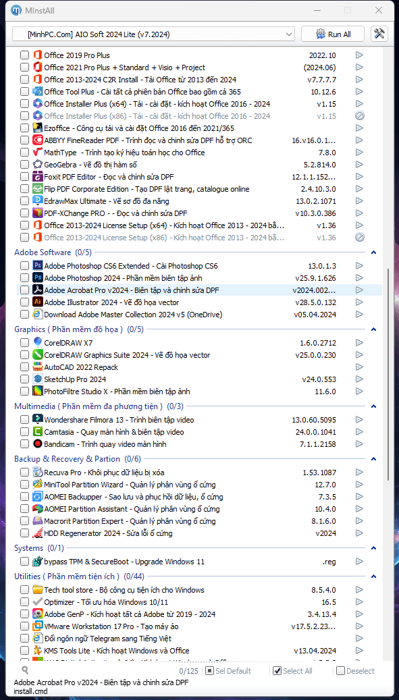Collapse the Systems group
Screen dimensions: 399x700
click(374, 547)
